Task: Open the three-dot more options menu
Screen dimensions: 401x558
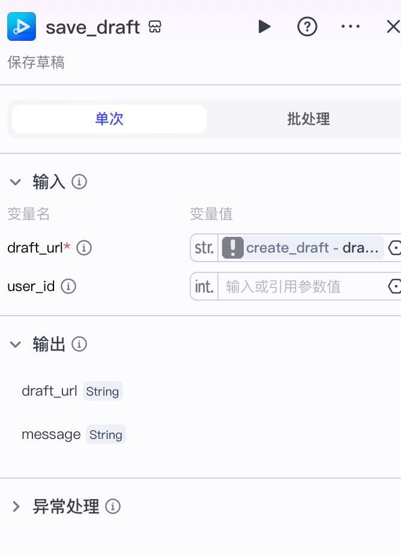Action: click(350, 26)
